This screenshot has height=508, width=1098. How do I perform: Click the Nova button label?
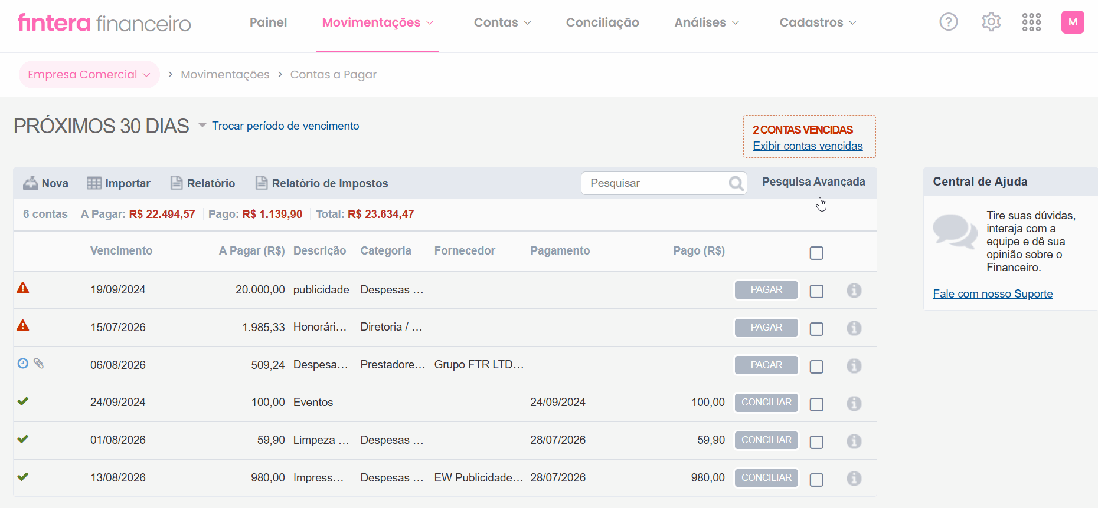(x=55, y=183)
